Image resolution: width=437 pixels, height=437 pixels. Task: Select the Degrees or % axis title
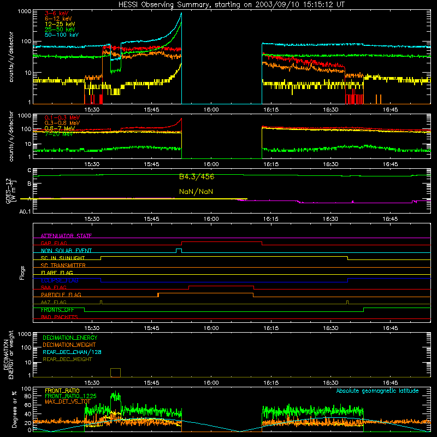click(x=14, y=409)
